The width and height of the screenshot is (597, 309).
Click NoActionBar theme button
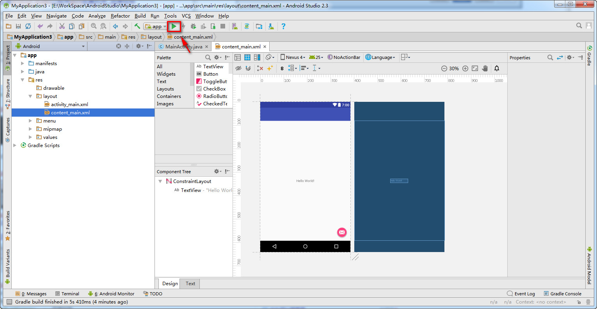[x=344, y=57]
